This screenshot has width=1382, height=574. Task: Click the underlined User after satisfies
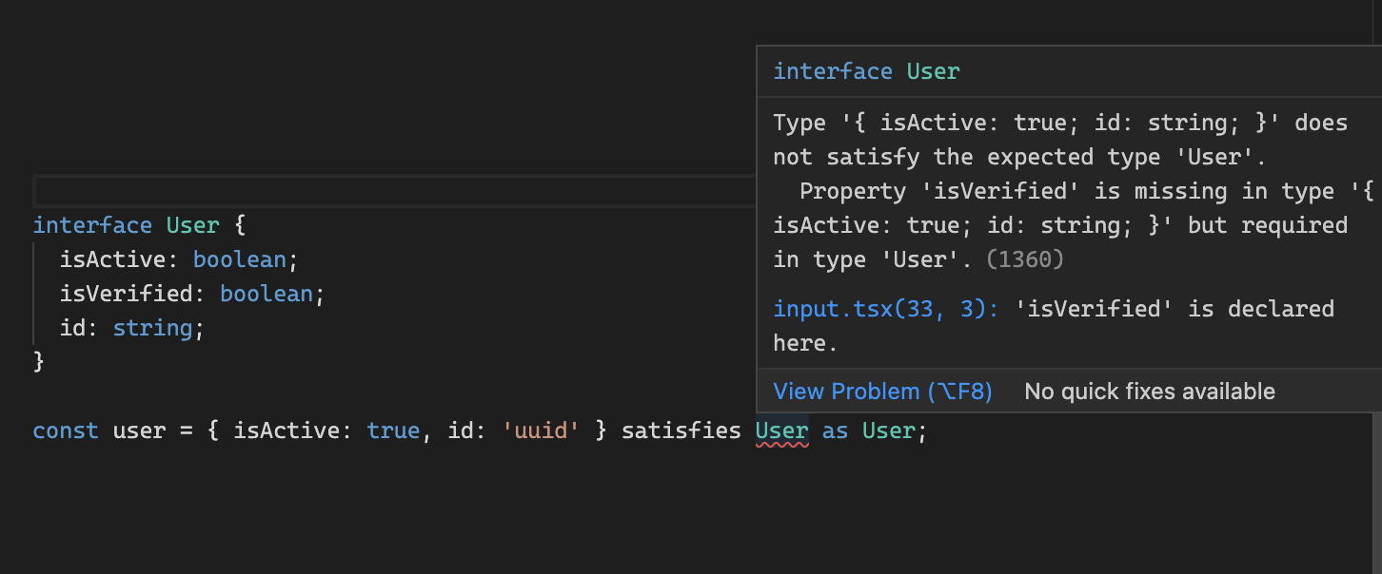[x=781, y=431]
